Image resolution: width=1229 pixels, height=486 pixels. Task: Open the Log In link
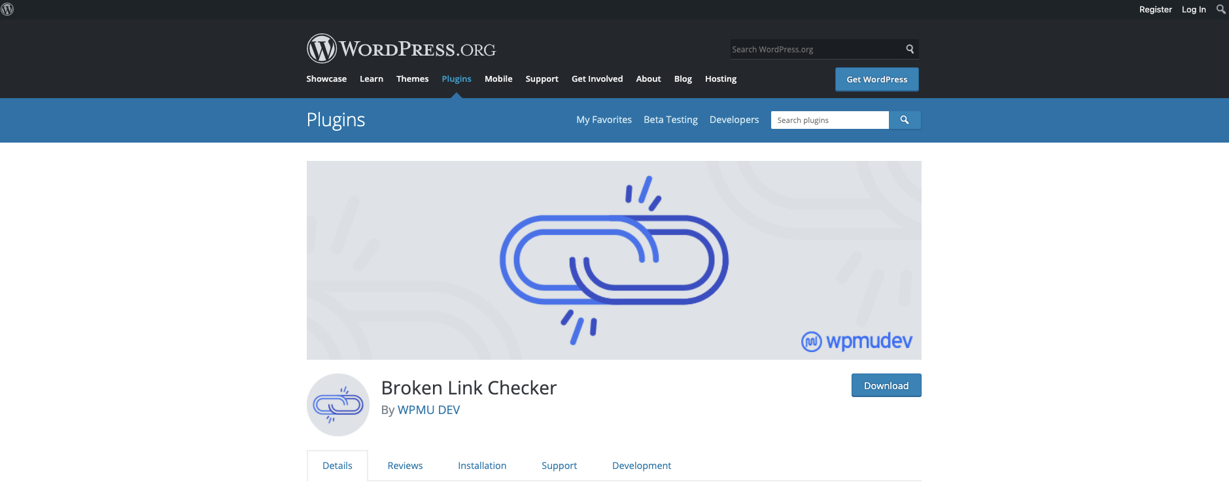1194,9
